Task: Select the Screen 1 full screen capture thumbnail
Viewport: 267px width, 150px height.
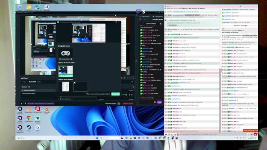Action: (65, 71)
